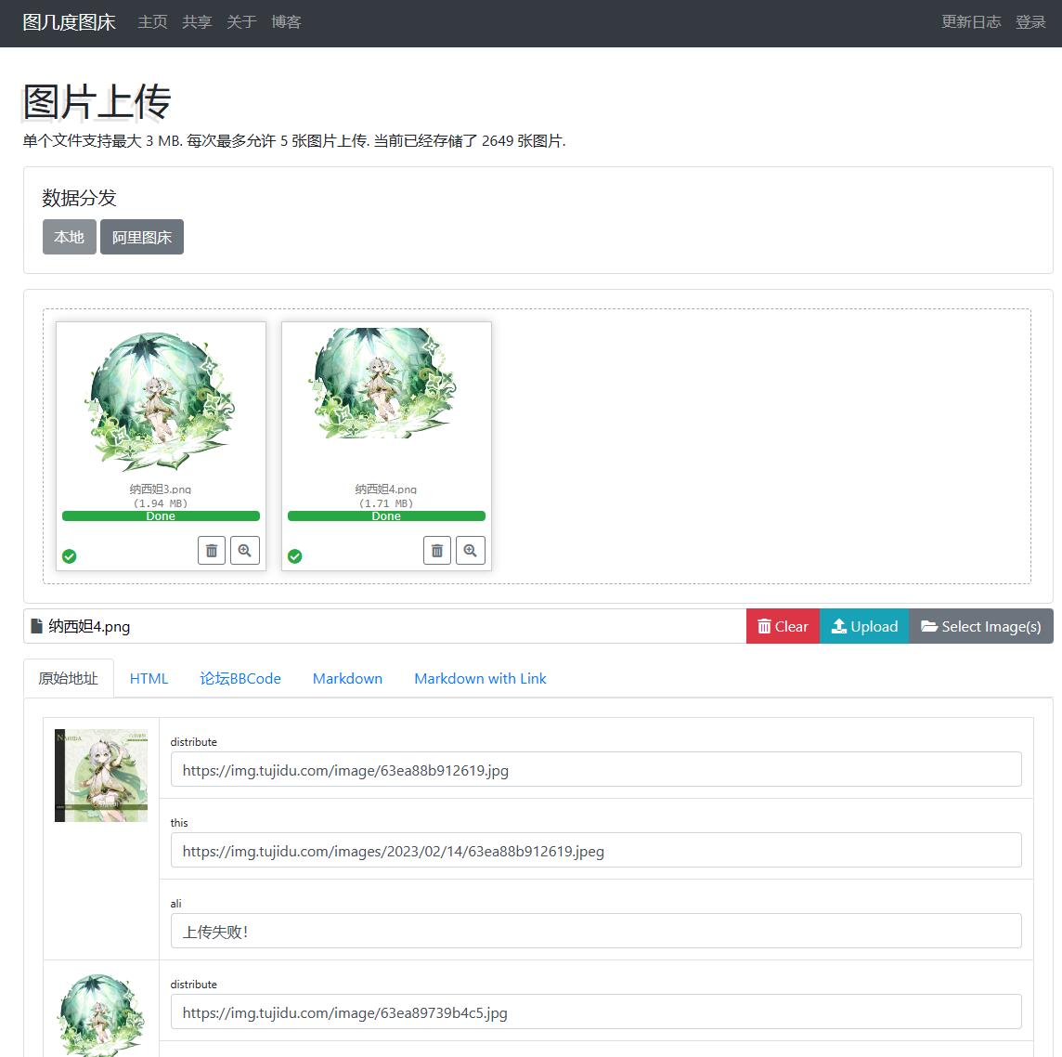
Task: Select the distribute URL ending 63ea88b912619.jpg
Action: pyautogui.click(x=596, y=770)
